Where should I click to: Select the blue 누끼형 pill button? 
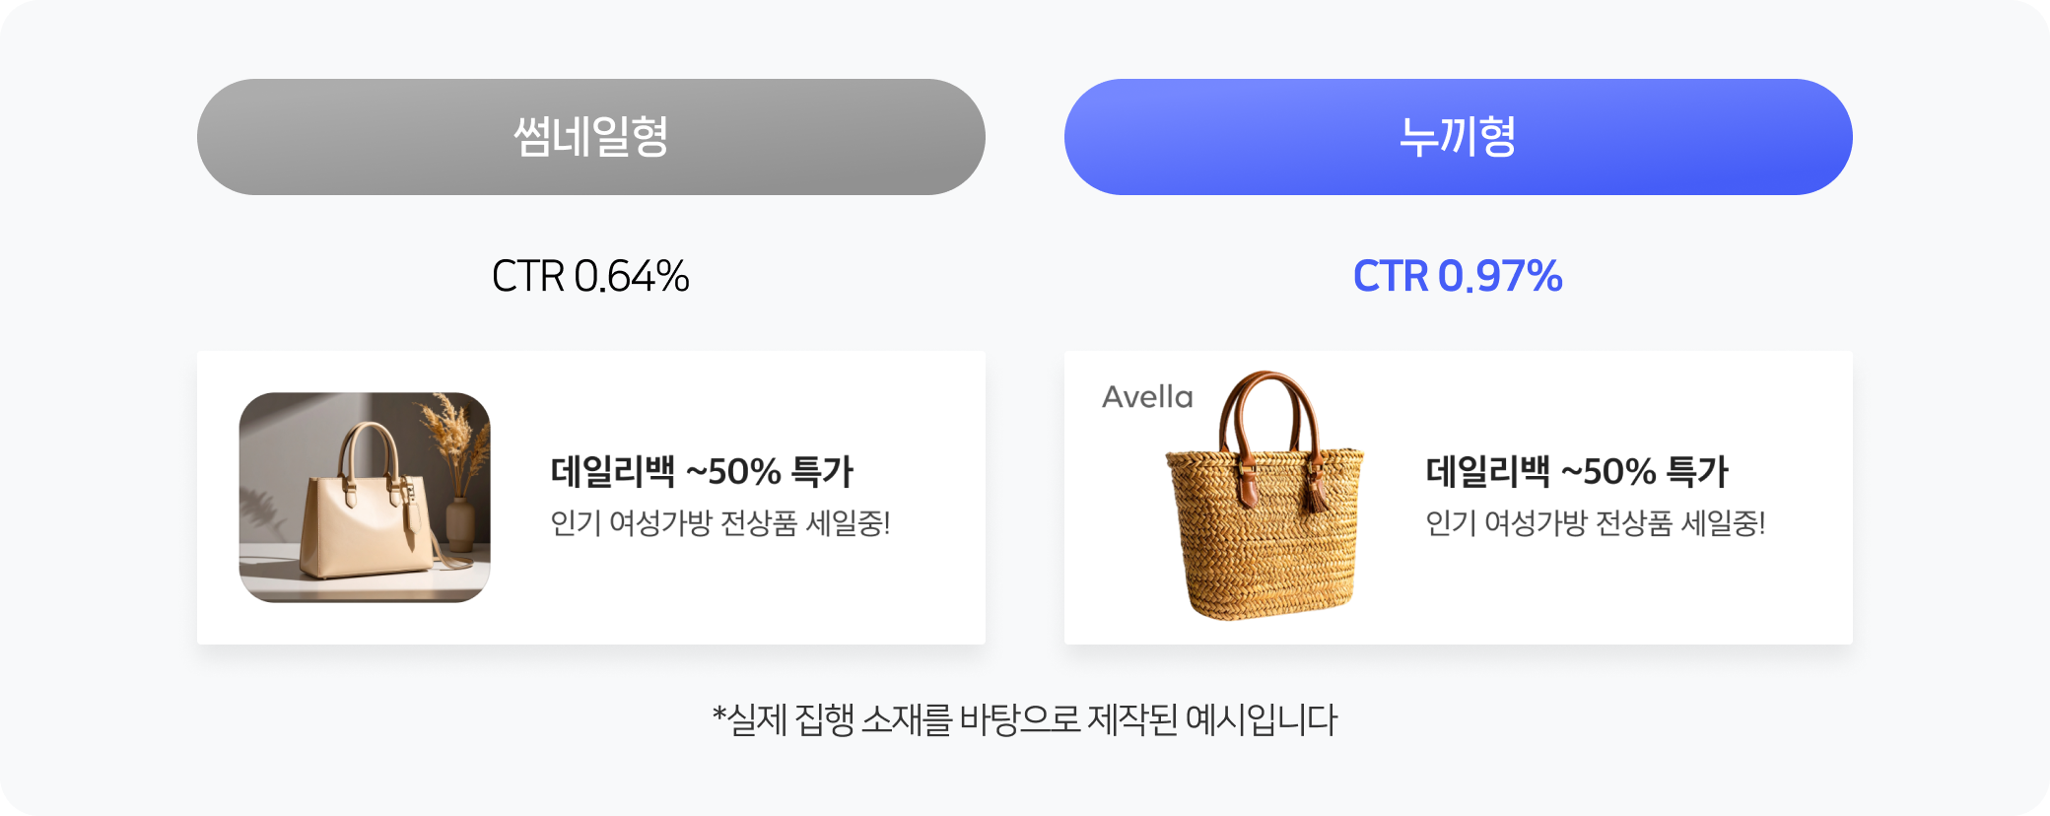pyautogui.click(x=1459, y=137)
